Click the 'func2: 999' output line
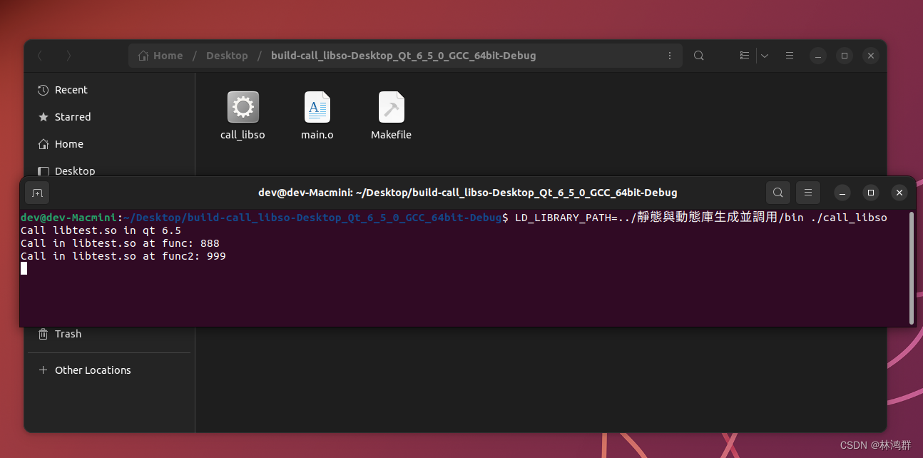923x458 pixels. 123,256
